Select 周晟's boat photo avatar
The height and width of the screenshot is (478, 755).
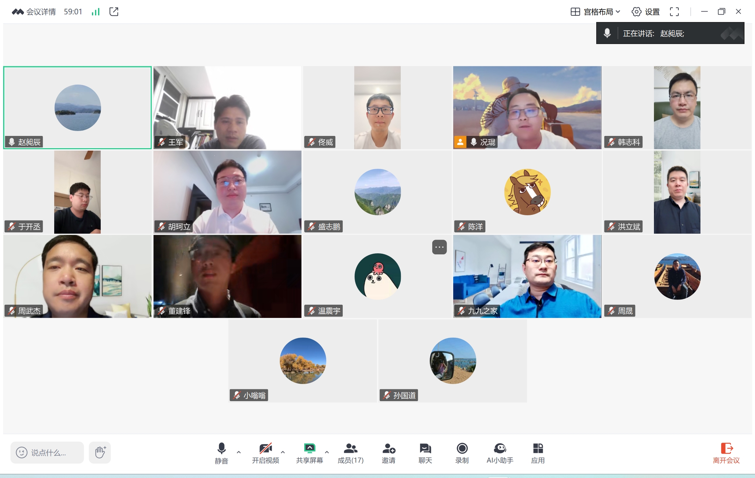pos(677,276)
